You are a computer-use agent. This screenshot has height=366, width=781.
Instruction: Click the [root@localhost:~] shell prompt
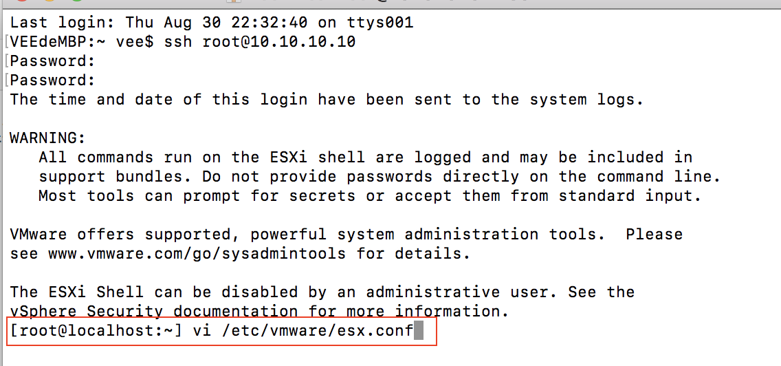point(96,331)
